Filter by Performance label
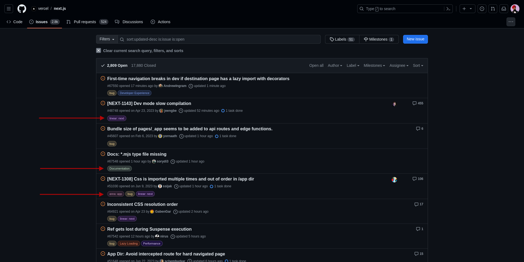524x262 pixels. tap(152, 243)
